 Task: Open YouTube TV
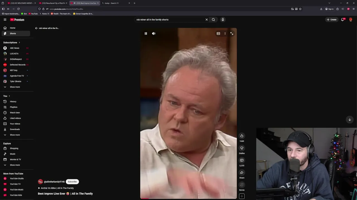16,184
